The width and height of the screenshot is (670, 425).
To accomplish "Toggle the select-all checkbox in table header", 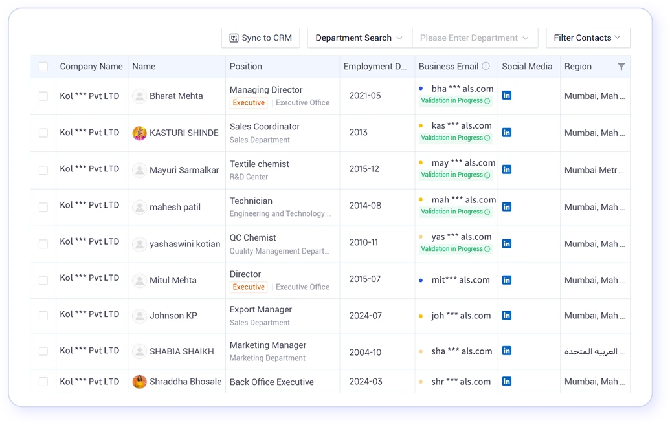I will point(43,66).
